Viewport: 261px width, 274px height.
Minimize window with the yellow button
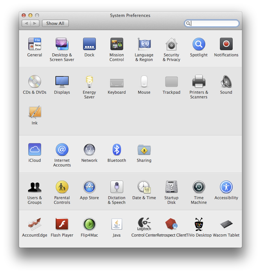(30, 15)
